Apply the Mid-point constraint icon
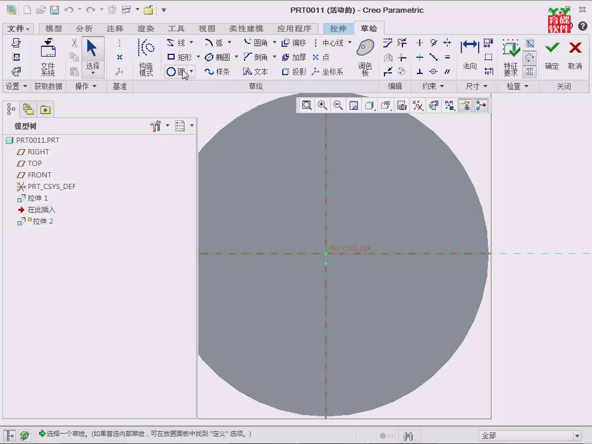592x444 pixels. tap(434, 57)
